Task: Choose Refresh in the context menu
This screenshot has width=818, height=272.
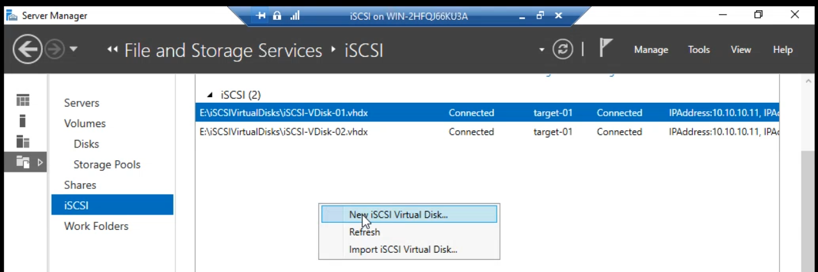Action: pyautogui.click(x=410, y=232)
